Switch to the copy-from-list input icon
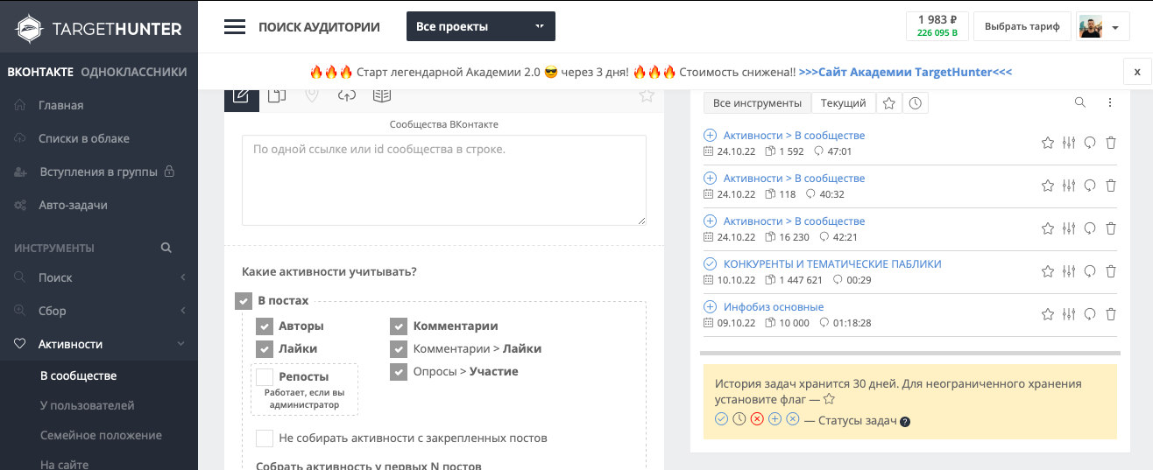This screenshot has height=470, width=1153. pos(277,95)
